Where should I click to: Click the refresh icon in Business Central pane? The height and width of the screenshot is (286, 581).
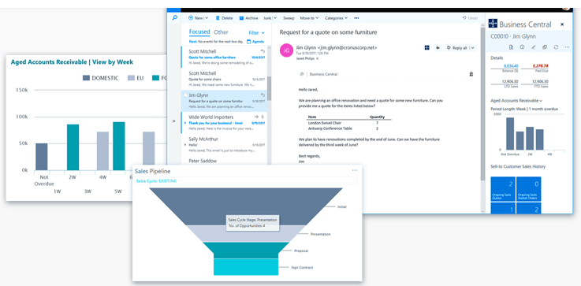(x=556, y=47)
